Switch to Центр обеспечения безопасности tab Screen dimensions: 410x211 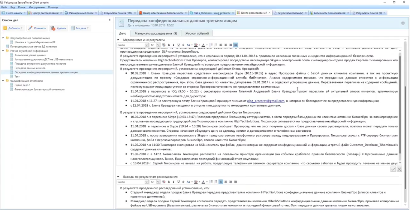tap(163, 13)
